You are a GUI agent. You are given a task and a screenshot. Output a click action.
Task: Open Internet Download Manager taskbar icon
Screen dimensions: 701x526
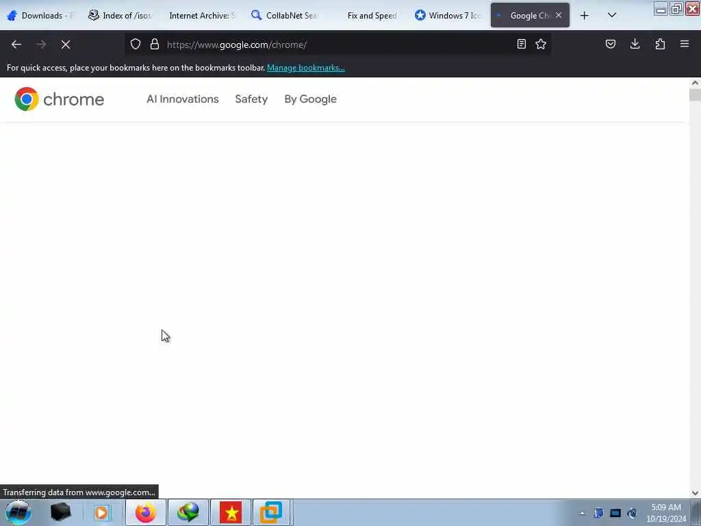188,512
